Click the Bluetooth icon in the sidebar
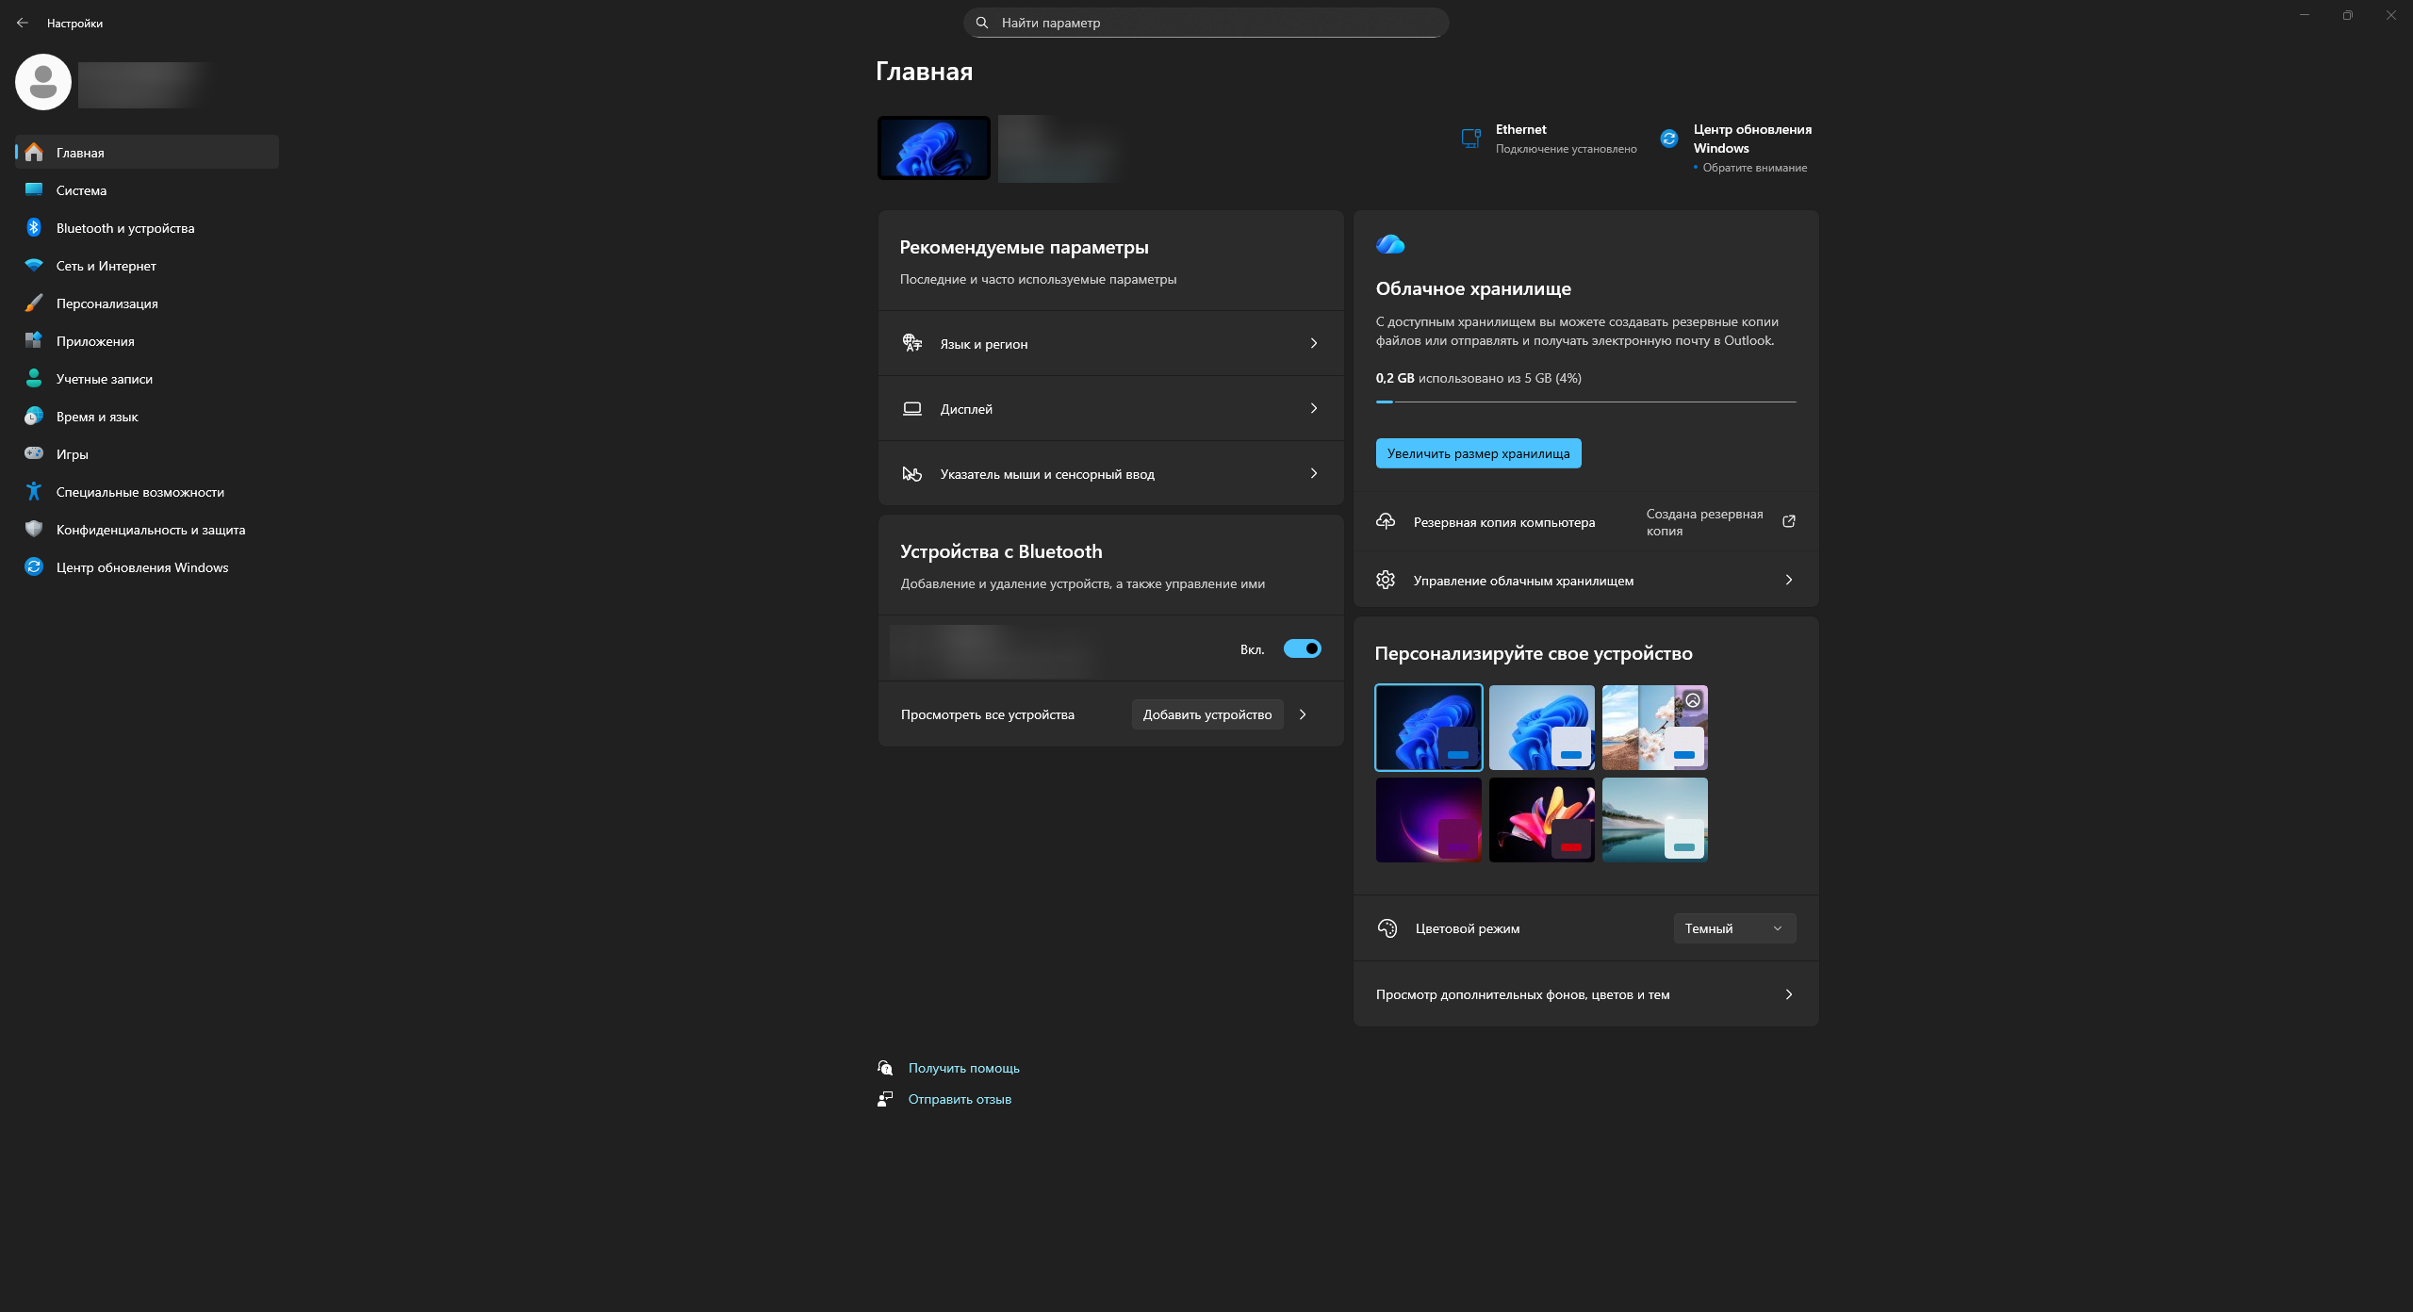This screenshot has width=2413, height=1312. (x=34, y=228)
